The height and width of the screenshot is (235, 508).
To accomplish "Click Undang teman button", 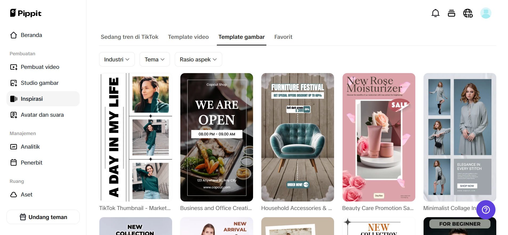I will (43, 217).
